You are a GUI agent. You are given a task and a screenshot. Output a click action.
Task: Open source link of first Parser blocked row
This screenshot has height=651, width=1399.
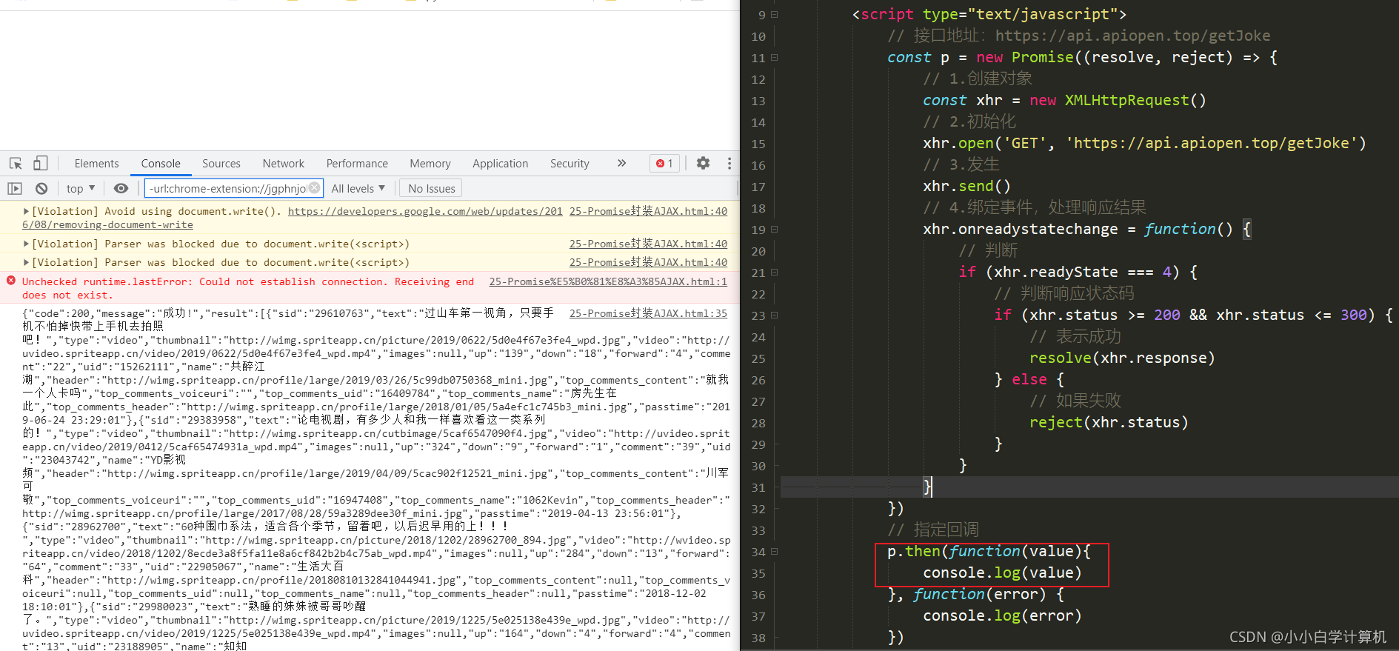(648, 244)
